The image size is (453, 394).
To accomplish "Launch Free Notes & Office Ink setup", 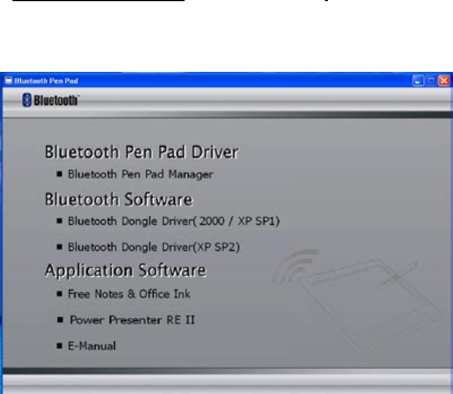I will pos(129,294).
